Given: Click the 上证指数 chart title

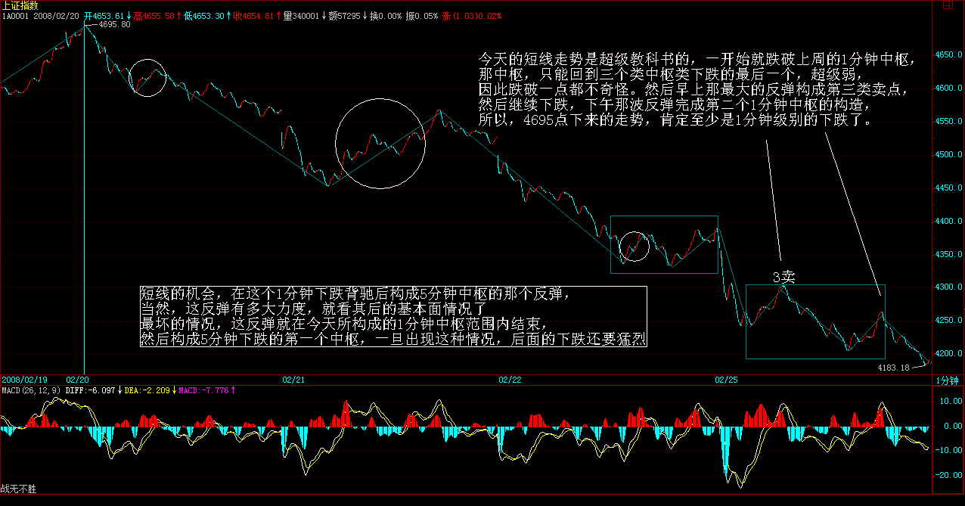Looking at the screenshot, I should (x=20, y=5).
